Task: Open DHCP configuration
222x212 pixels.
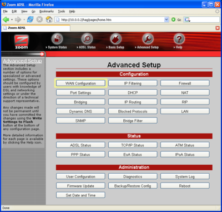Action: [x=133, y=92]
